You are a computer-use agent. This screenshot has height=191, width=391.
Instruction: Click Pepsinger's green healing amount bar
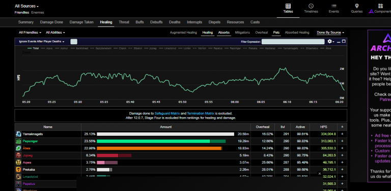pyautogui.click(x=161, y=141)
